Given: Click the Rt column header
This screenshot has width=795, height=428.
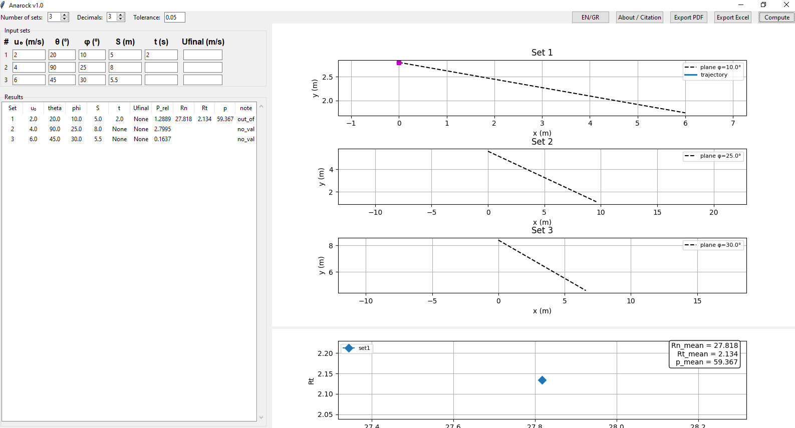Looking at the screenshot, I should [x=204, y=108].
